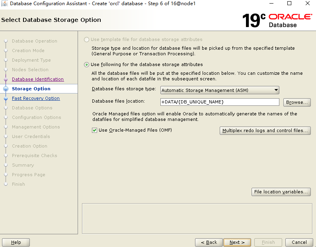
Task: Minimize the wizard window
Action: click(271, 3)
